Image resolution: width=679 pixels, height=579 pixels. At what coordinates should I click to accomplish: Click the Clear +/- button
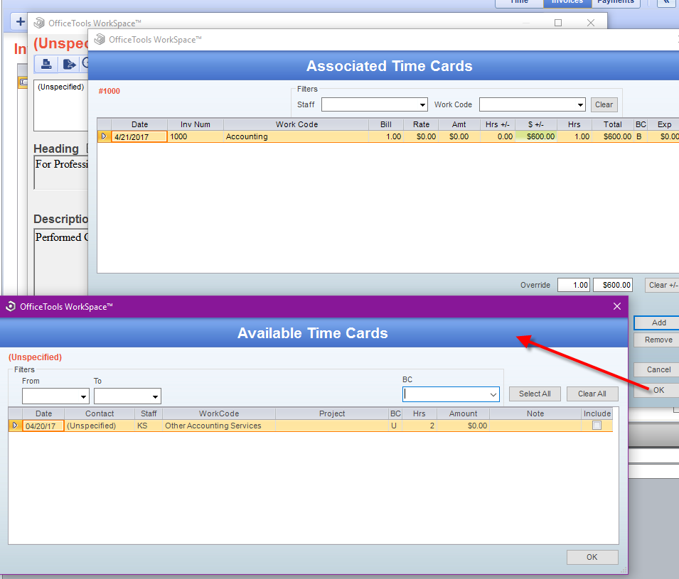(662, 285)
